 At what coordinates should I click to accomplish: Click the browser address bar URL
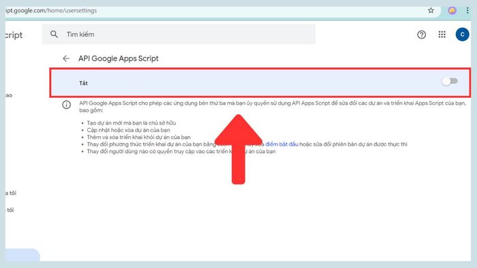[x=51, y=10]
